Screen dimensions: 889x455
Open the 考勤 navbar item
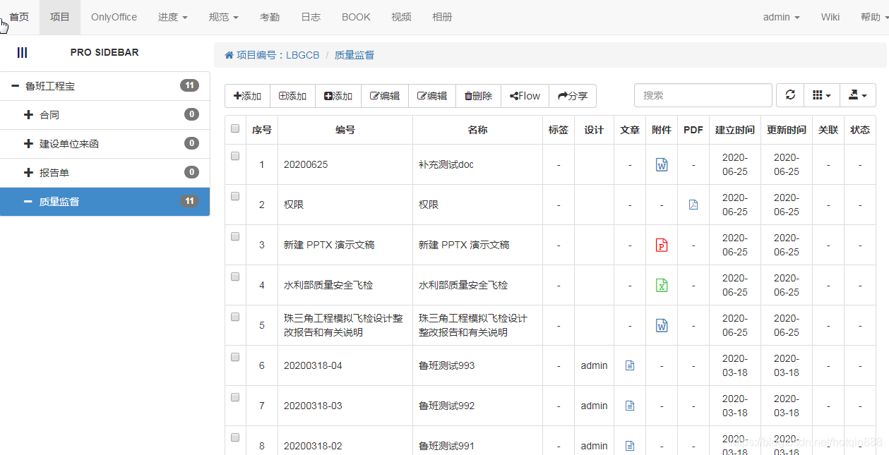coord(270,17)
